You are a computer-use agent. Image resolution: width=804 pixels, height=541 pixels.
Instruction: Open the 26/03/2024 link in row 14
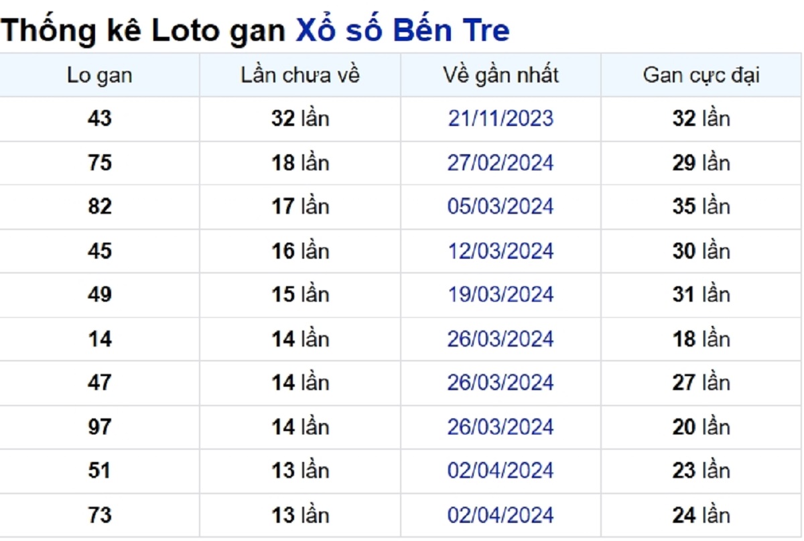click(500, 339)
